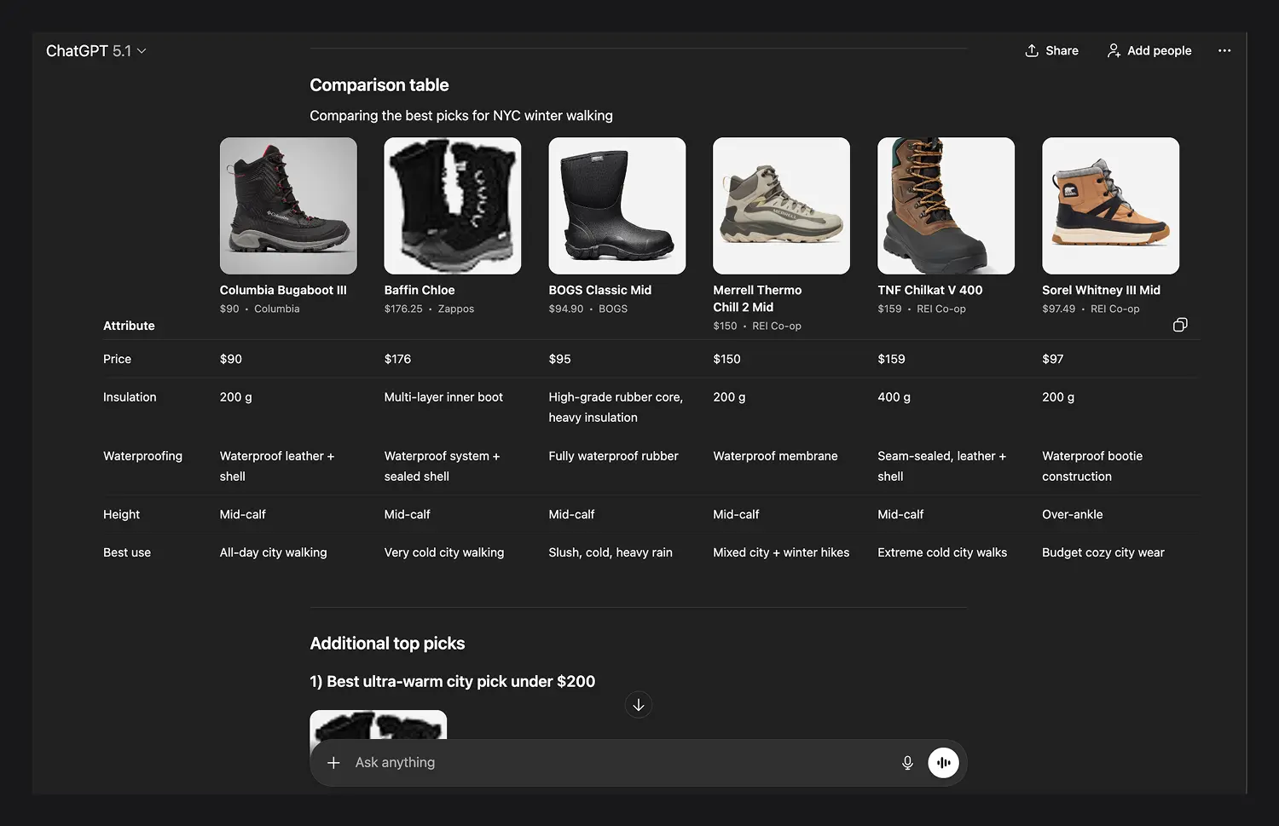The image size is (1279, 826).
Task: Click the Sorel Whitney III Mid title link
Action: [x=1101, y=291]
